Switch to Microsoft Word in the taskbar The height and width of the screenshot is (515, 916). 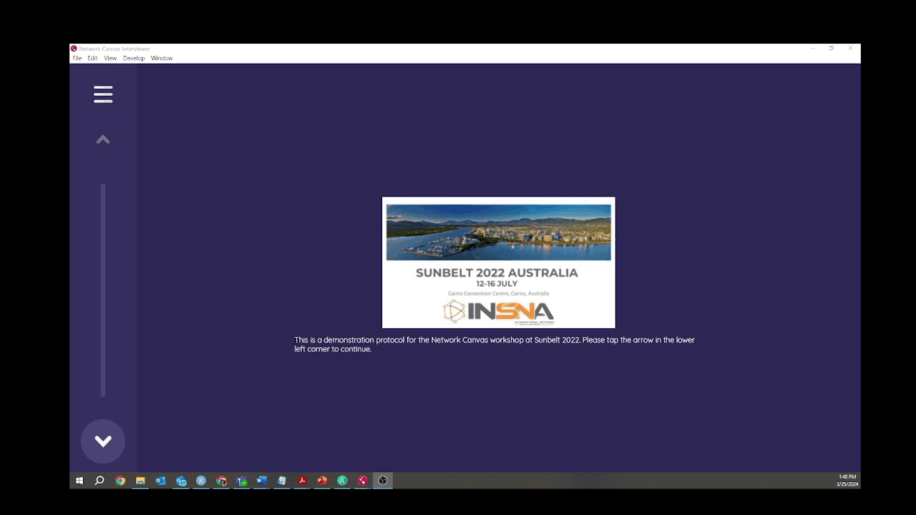click(262, 481)
